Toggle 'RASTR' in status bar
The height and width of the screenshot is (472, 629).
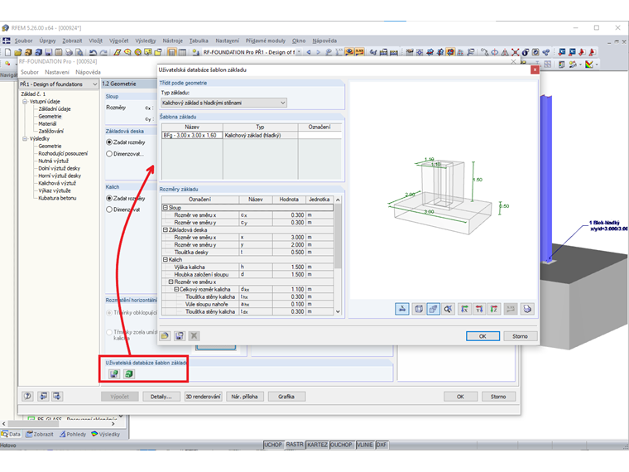coord(295,445)
